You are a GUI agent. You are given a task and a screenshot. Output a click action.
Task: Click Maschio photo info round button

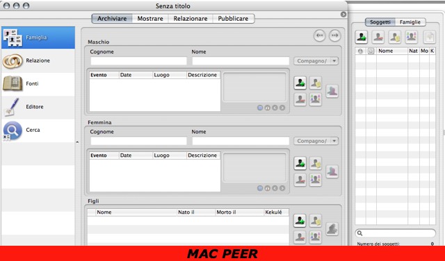tap(267, 108)
